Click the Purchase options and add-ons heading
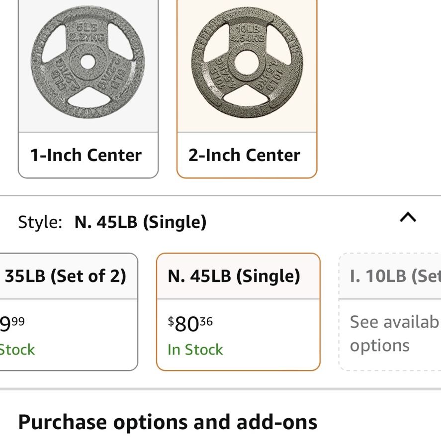441x441 pixels. [168, 423]
